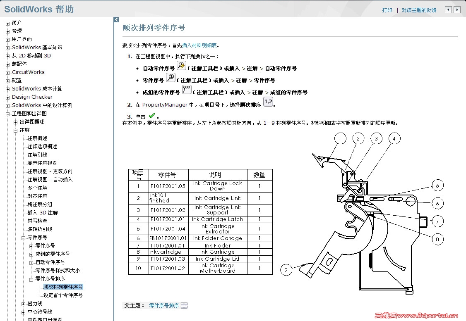Open the 零件序号样式和大小 topic
The height and width of the screenshot is (321, 466).
tap(58, 271)
